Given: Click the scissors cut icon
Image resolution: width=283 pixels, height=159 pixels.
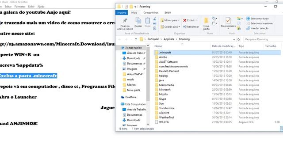Looking at the screenshot, I should pyautogui.click(x=155, y=19).
